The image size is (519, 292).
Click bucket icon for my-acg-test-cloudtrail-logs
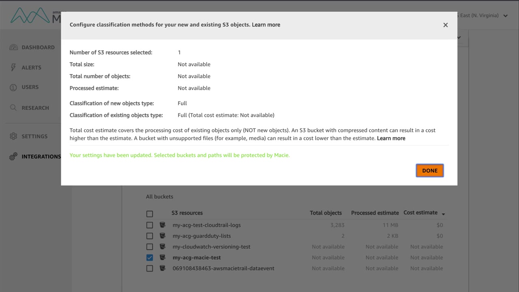click(x=163, y=225)
